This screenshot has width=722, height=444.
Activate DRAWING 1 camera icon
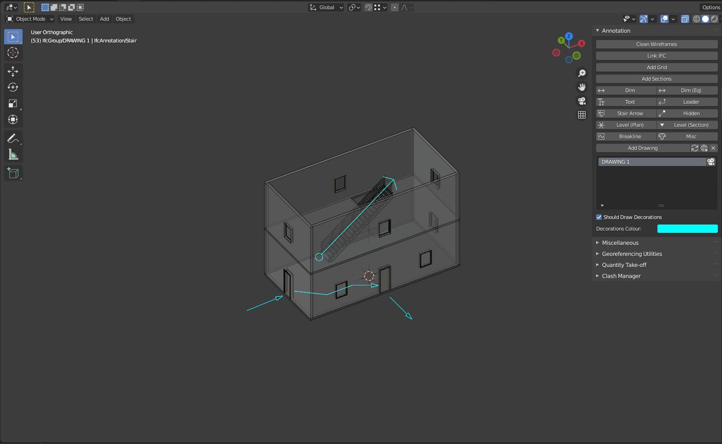coord(711,162)
